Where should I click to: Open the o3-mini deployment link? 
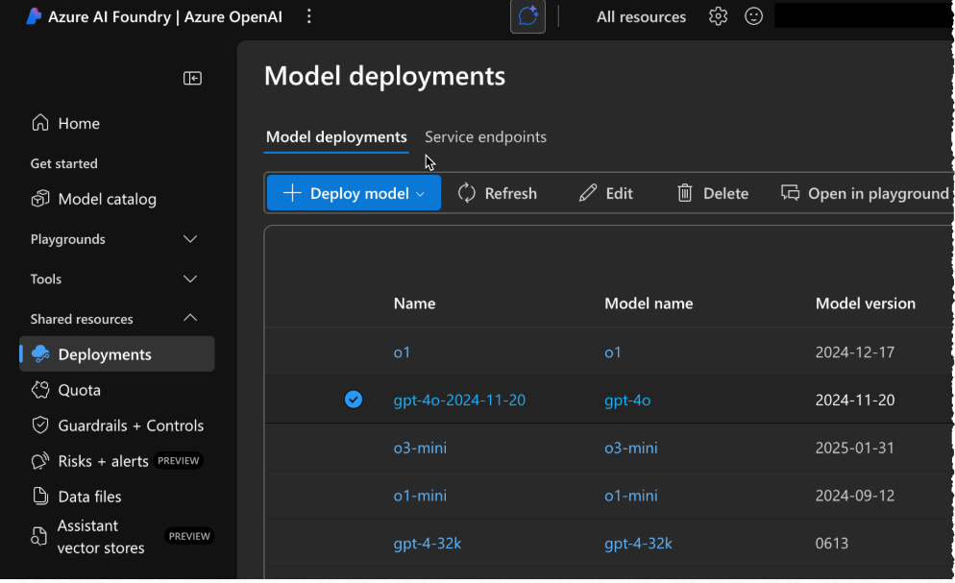click(420, 448)
